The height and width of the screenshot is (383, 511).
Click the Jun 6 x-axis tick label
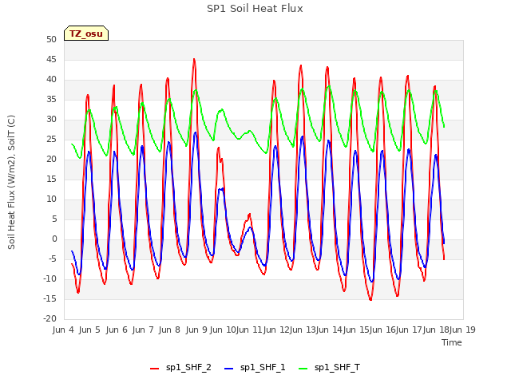coord(117,330)
